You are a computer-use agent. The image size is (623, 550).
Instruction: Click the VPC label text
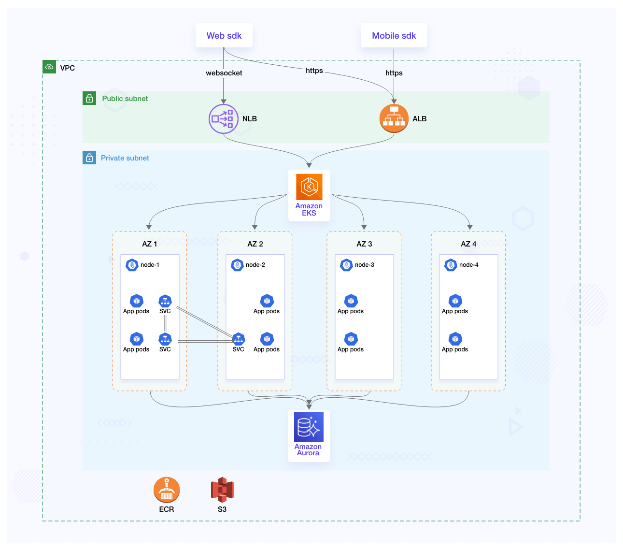(x=68, y=68)
